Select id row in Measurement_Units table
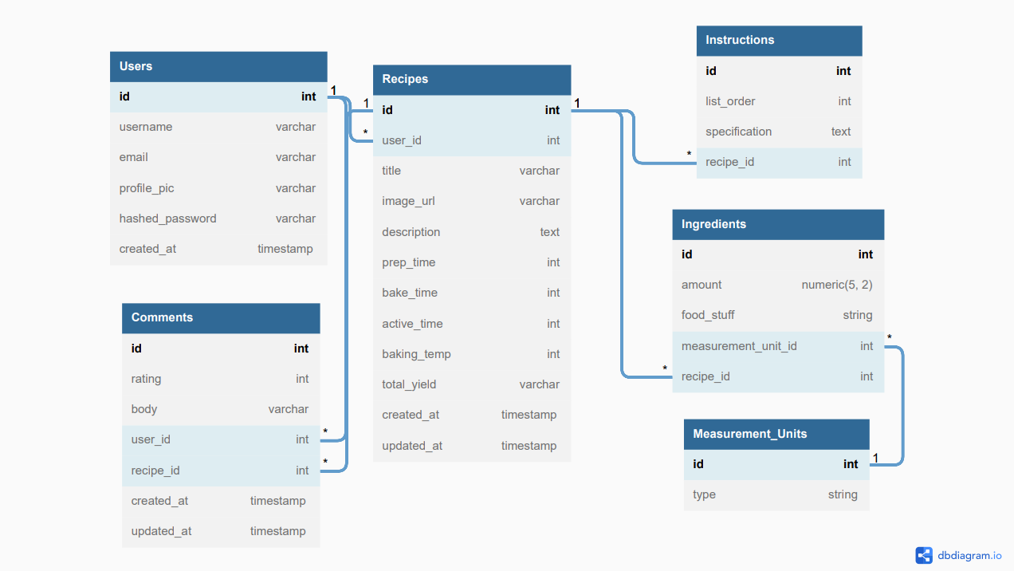Screen dimensions: 1014x571 (x=776, y=464)
